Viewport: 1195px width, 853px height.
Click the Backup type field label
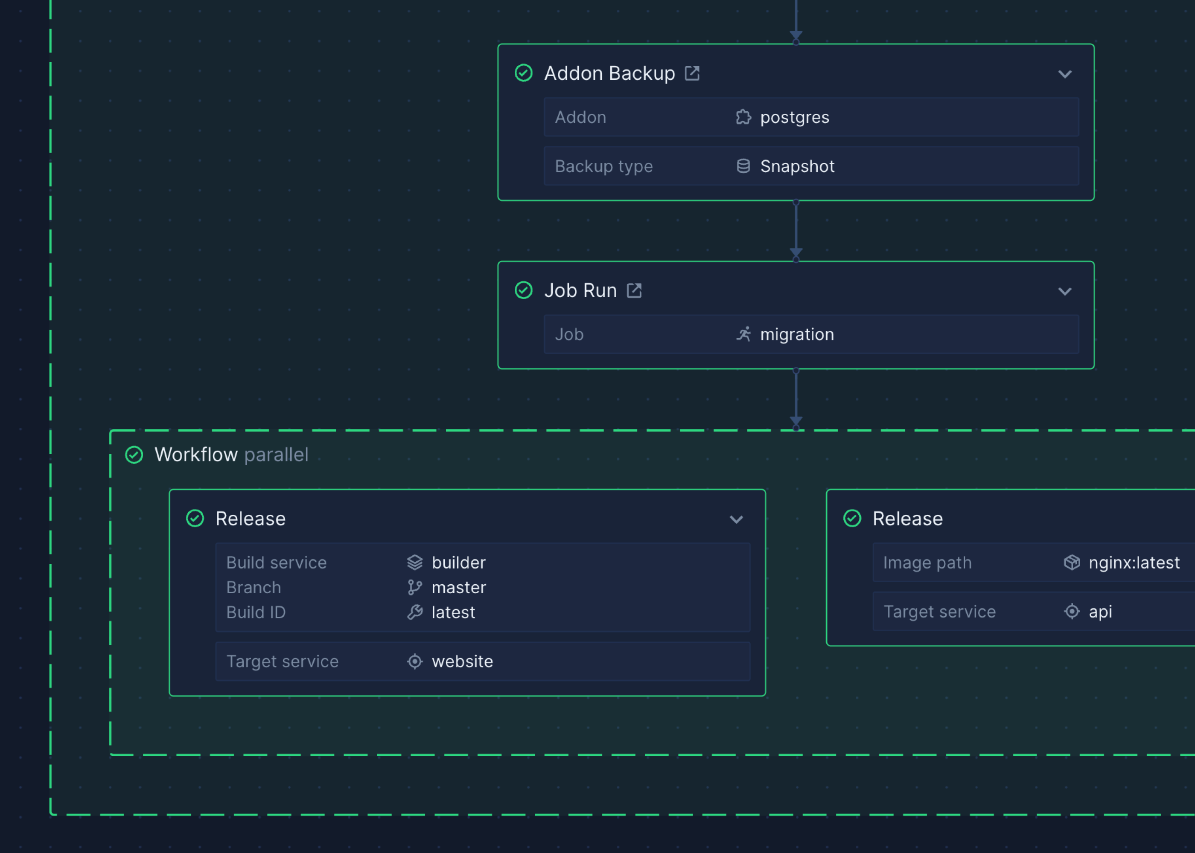604,166
